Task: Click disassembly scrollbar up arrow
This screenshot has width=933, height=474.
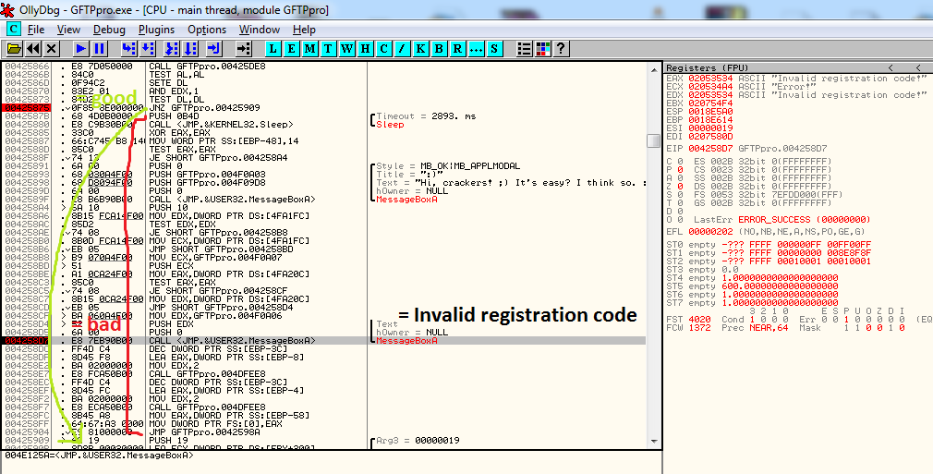Action: point(653,68)
